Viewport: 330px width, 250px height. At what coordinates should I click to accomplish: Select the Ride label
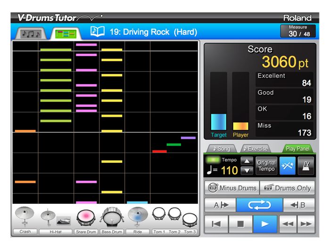point(138,232)
